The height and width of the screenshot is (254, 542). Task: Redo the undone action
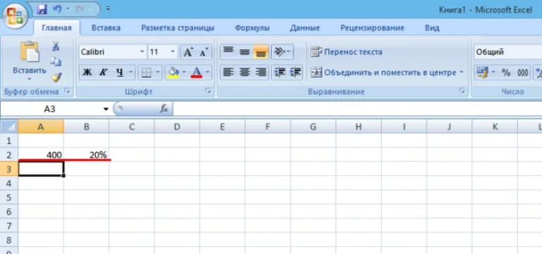pos(80,9)
